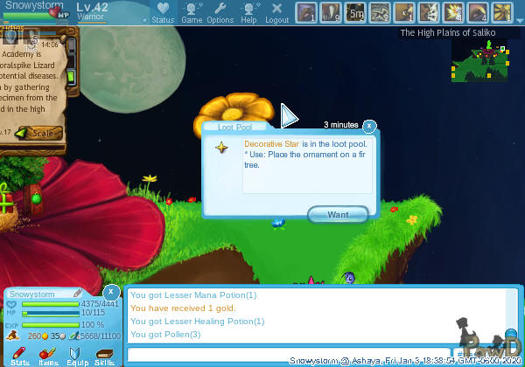Click the chat message input field

[x=289, y=354]
